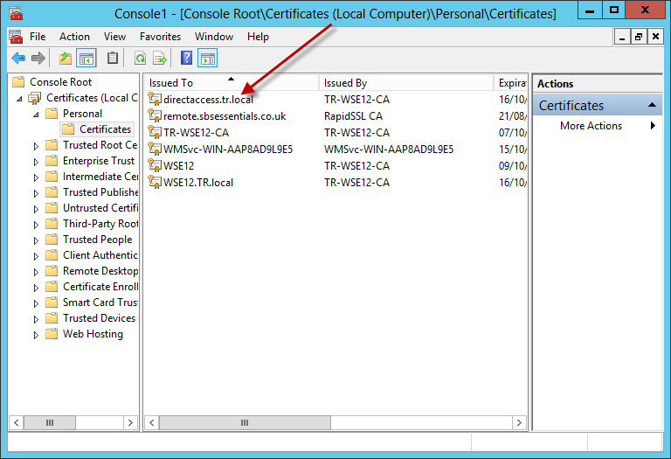Click the clipboard icon in the toolbar
The height and width of the screenshot is (459, 671).
coord(112,59)
